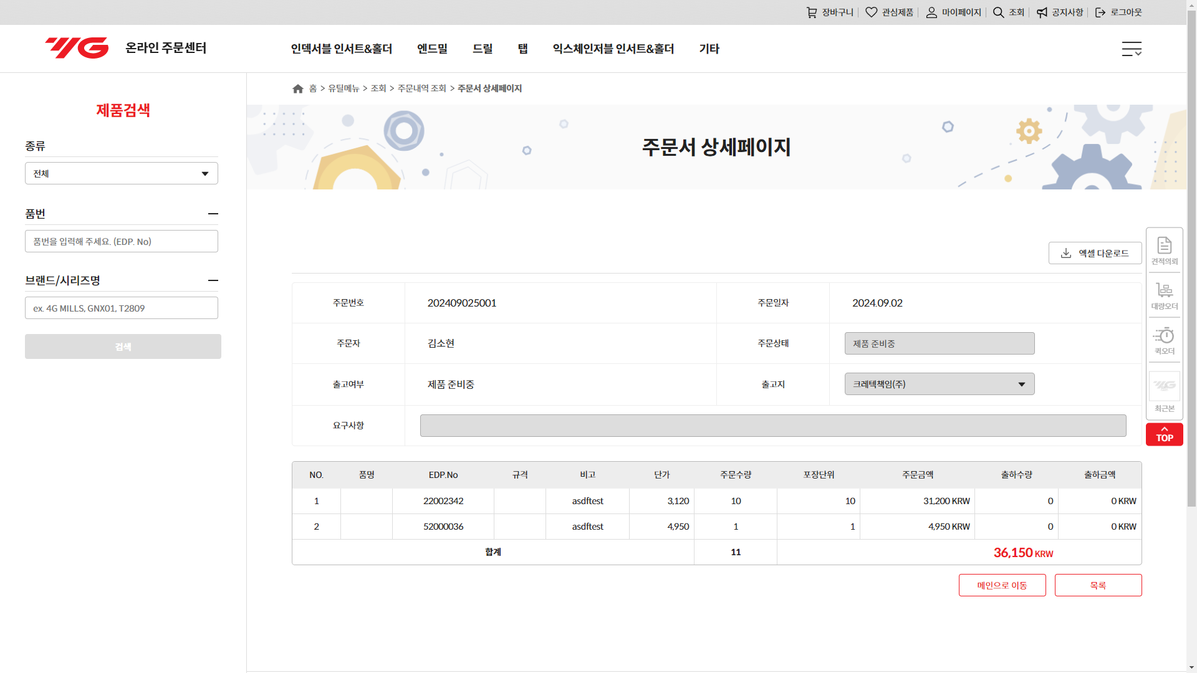
Task: Open 인덱서블 인서트&홀더 menu
Action: 341,49
